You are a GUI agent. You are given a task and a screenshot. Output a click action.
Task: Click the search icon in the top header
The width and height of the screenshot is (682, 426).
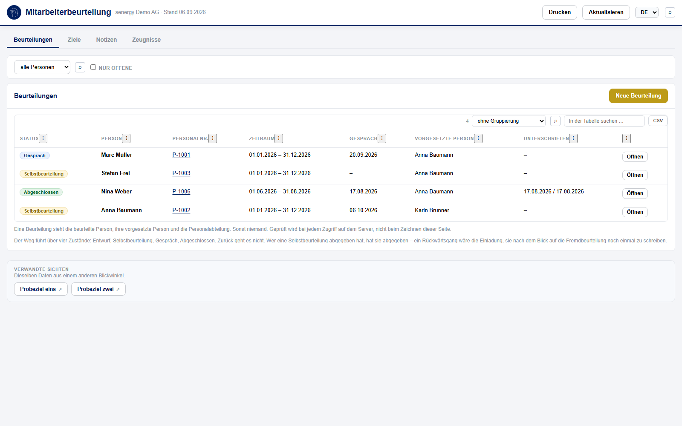pos(670,12)
